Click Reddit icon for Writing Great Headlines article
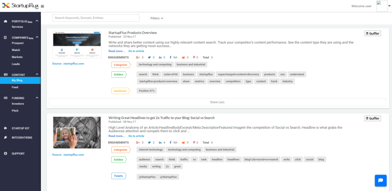Screen dimensions: 392x191 pyautogui.click(x=183, y=143)
